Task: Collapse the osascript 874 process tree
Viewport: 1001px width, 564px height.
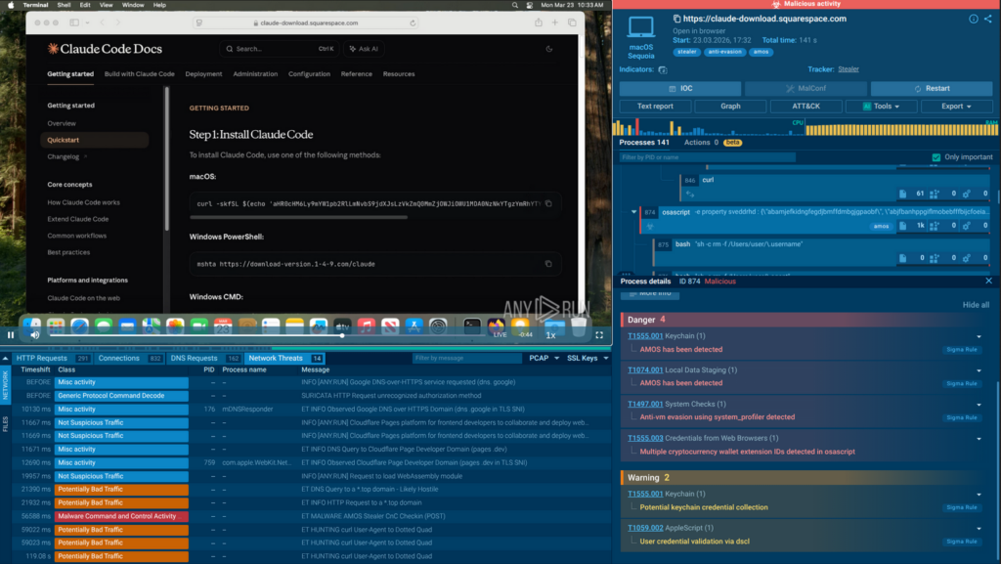Action: (x=635, y=212)
